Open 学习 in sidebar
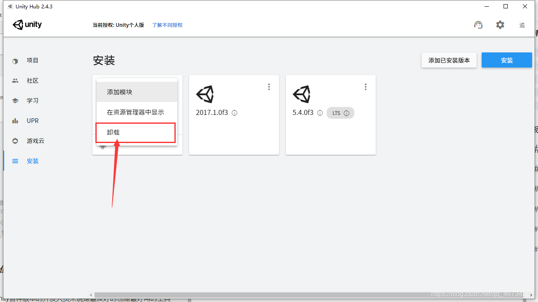The image size is (538, 302). coord(33,101)
